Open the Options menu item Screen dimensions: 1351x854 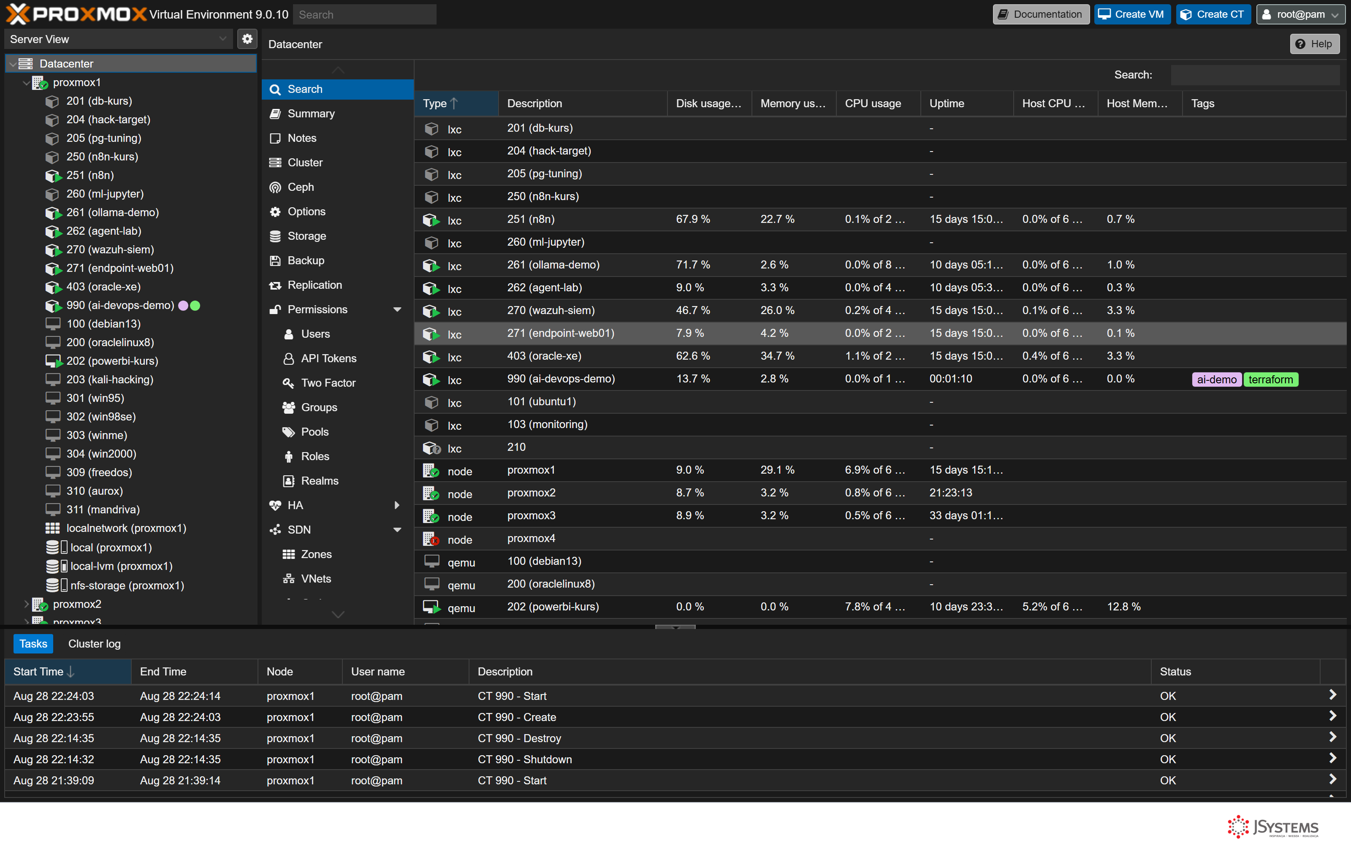338,211
